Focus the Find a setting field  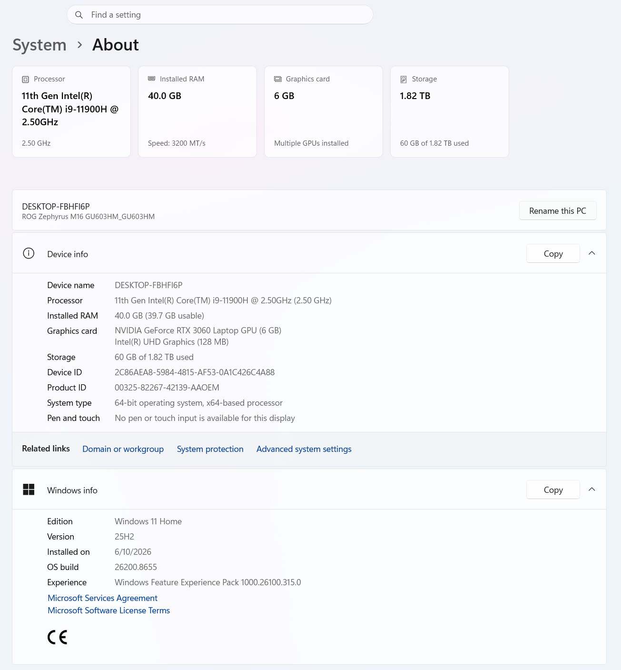220,15
